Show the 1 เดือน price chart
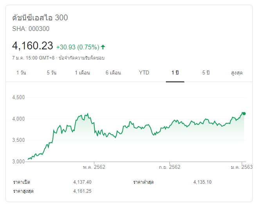 click(83, 73)
